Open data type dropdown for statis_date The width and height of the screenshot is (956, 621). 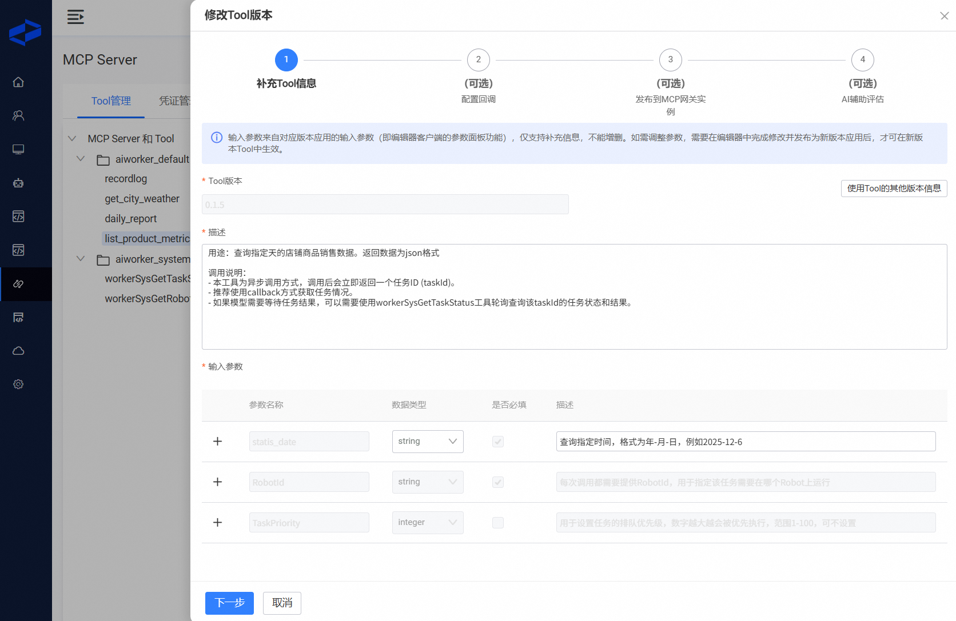[428, 442]
